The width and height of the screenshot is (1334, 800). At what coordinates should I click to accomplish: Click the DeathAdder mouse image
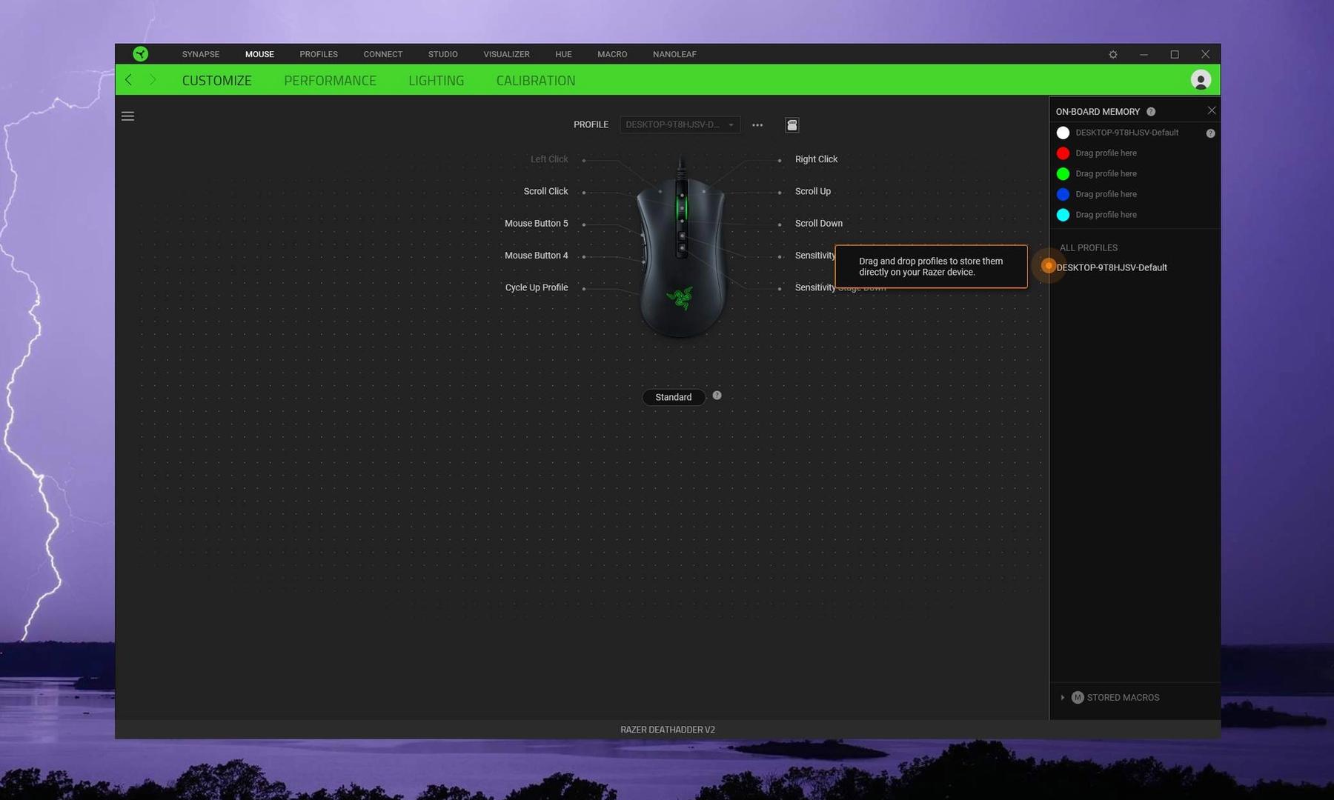coord(681,252)
